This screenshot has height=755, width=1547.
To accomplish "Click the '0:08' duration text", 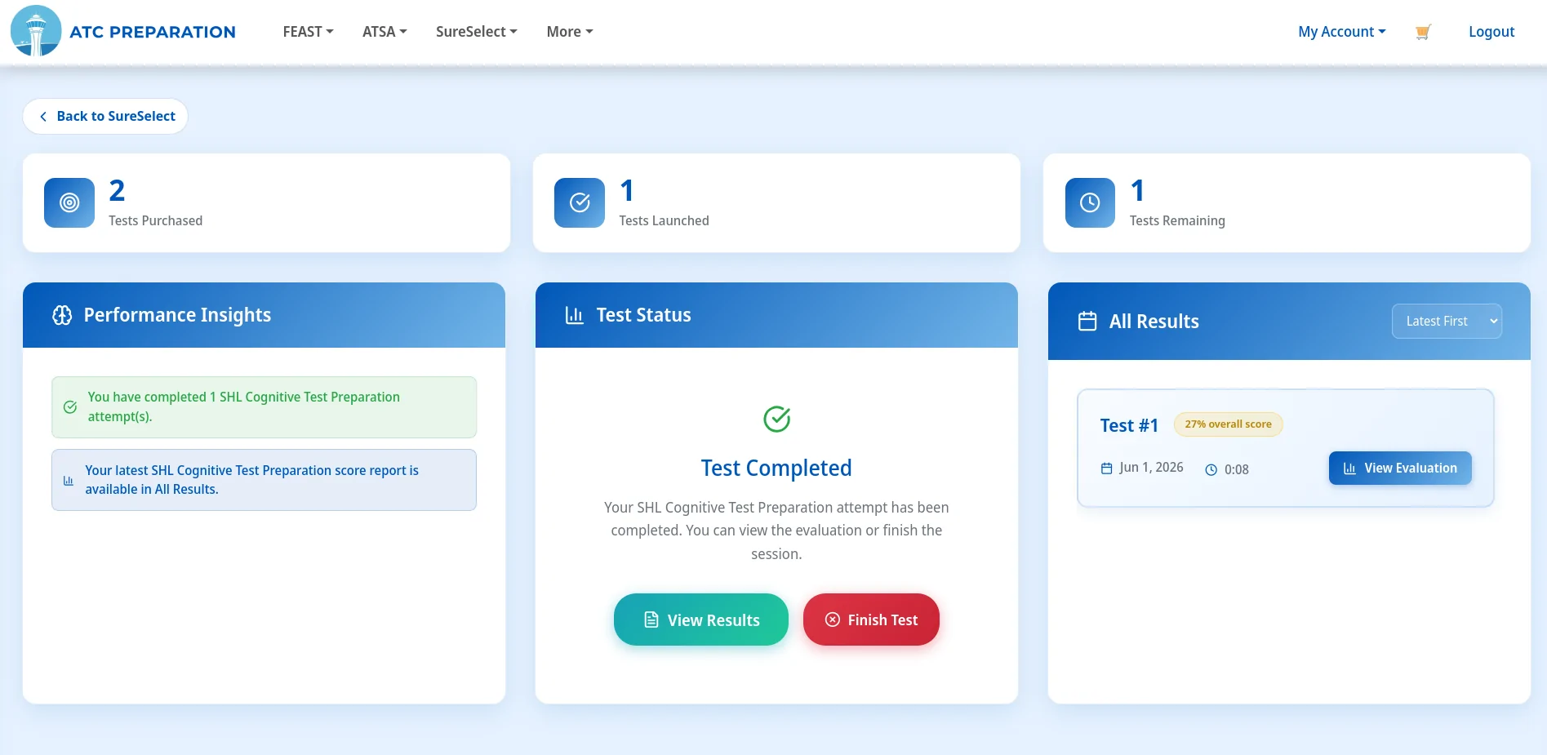I will click(1237, 469).
